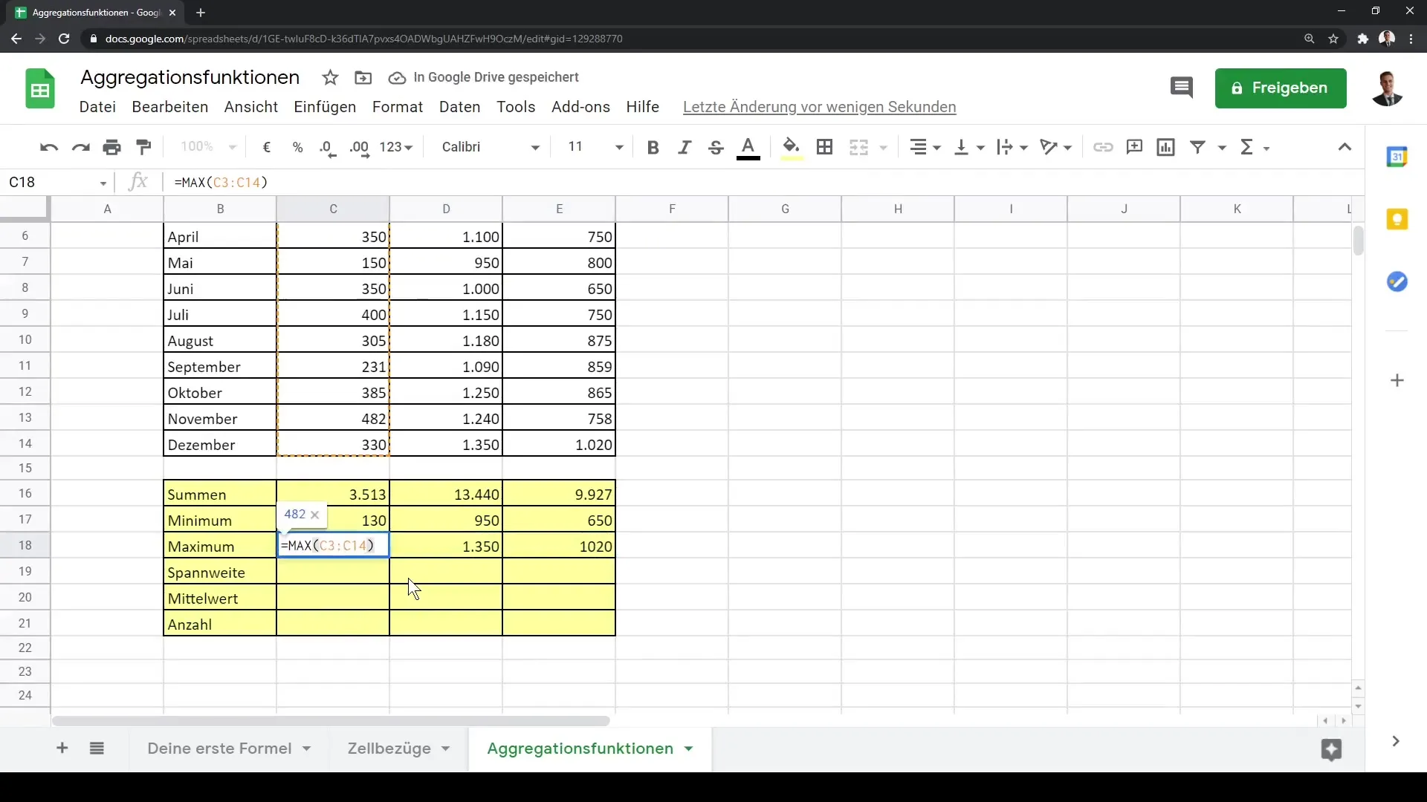
Task: Expand the font size dropdown
Action: pyautogui.click(x=618, y=147)
